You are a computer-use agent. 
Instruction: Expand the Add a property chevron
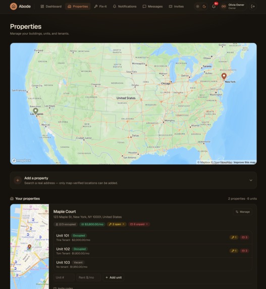tap(251, 180)
